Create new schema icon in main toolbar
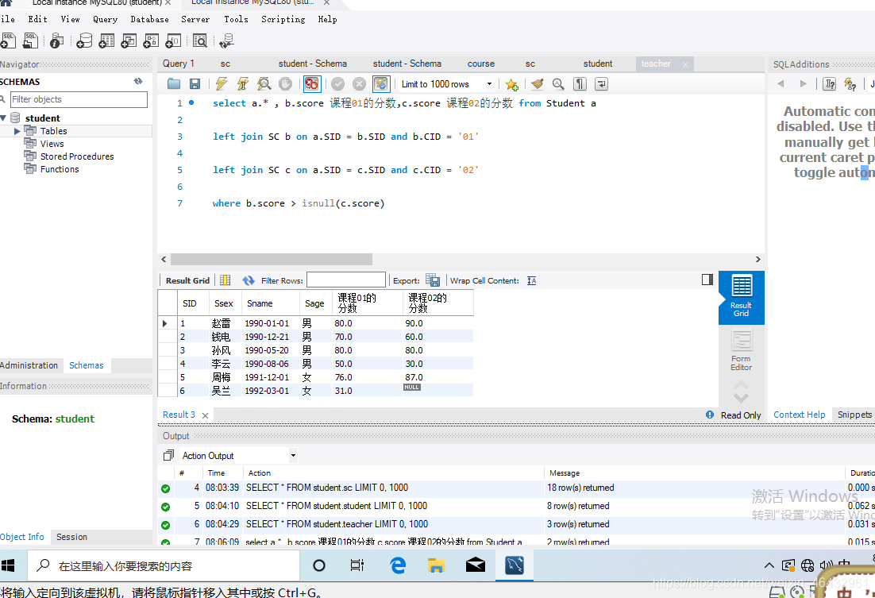 tap(84, 41)
